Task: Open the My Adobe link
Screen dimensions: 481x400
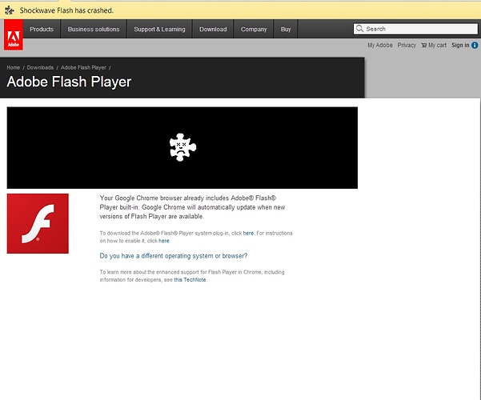Action: click(380, 46)
